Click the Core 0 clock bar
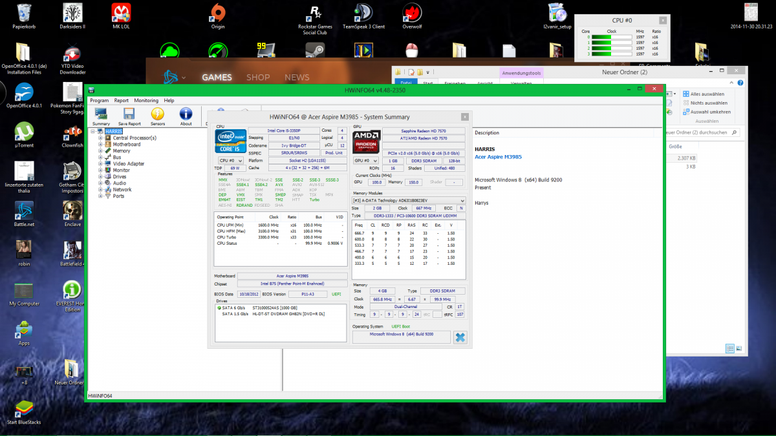 coord(612,37)
